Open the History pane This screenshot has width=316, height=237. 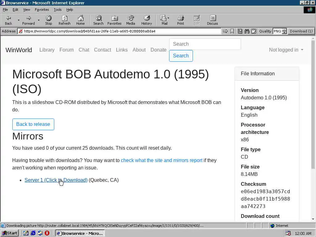point(147,20)
